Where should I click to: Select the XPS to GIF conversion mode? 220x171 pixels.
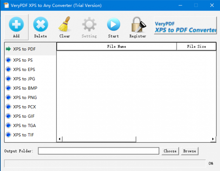point(30,116)
